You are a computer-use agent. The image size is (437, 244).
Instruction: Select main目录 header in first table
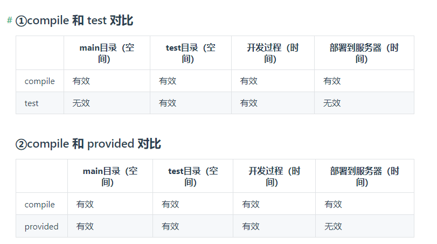coord(107,53)
